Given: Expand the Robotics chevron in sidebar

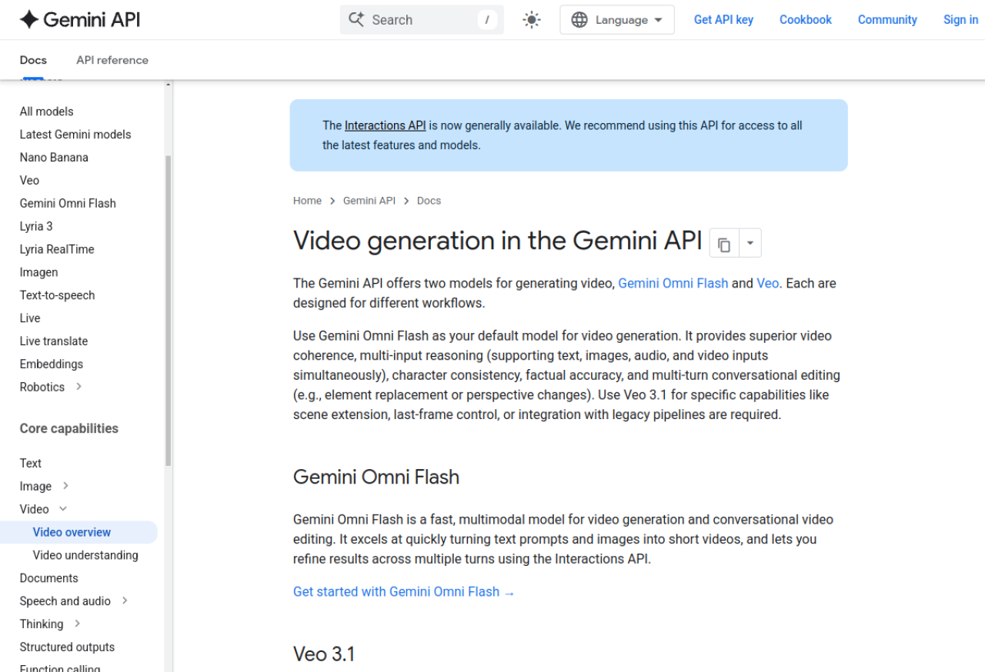Looking at the screenshot, I should 78,387.
